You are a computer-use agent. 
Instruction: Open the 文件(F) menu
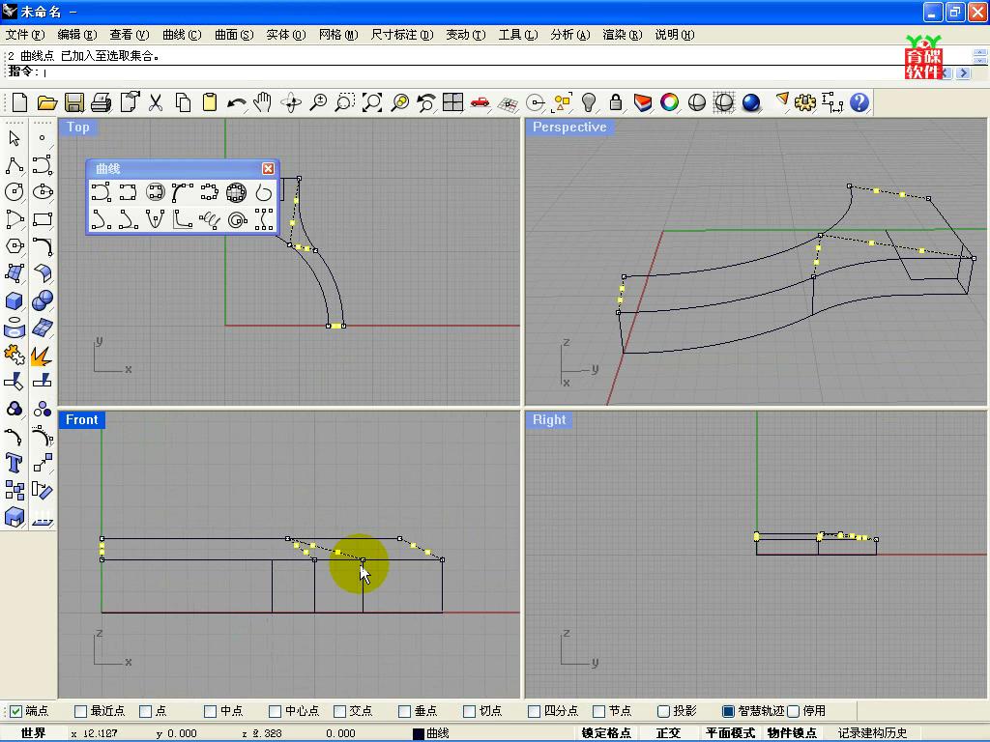(25, 35)
